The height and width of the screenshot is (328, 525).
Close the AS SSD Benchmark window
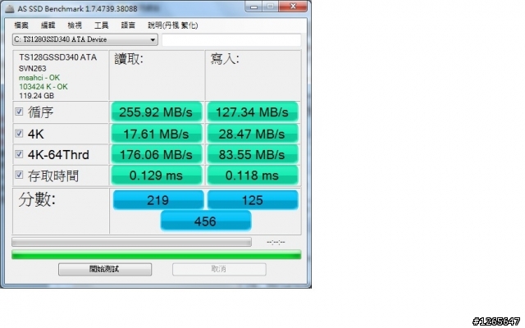tap(293, 7)
